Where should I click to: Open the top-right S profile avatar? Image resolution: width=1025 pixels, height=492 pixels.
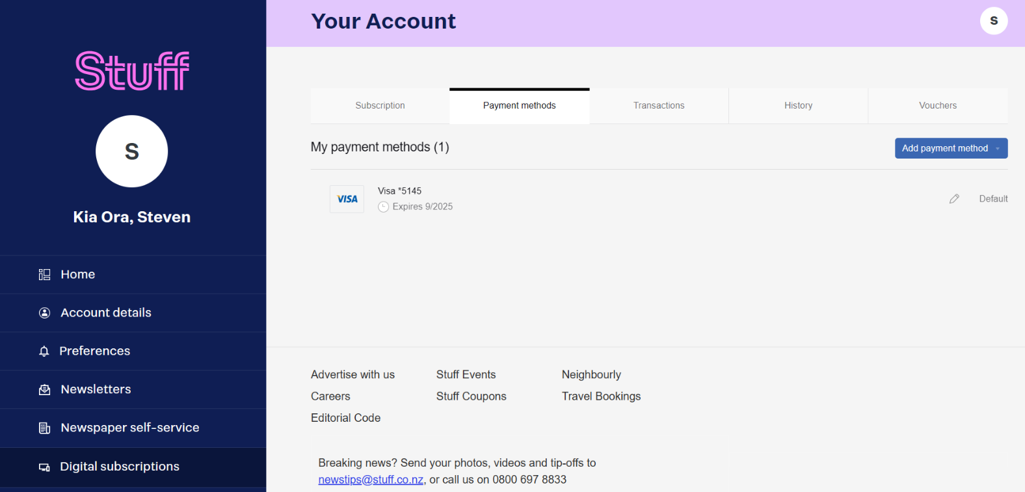point(994,21)
